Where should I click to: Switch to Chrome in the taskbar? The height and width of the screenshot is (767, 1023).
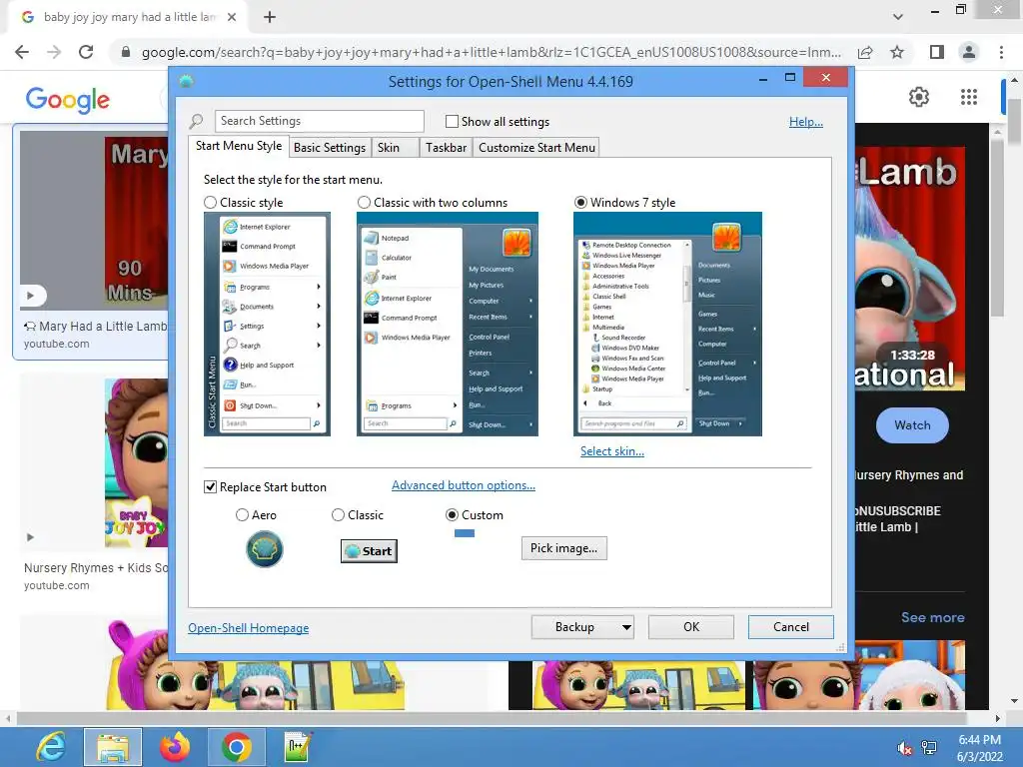tap(236, 747)
